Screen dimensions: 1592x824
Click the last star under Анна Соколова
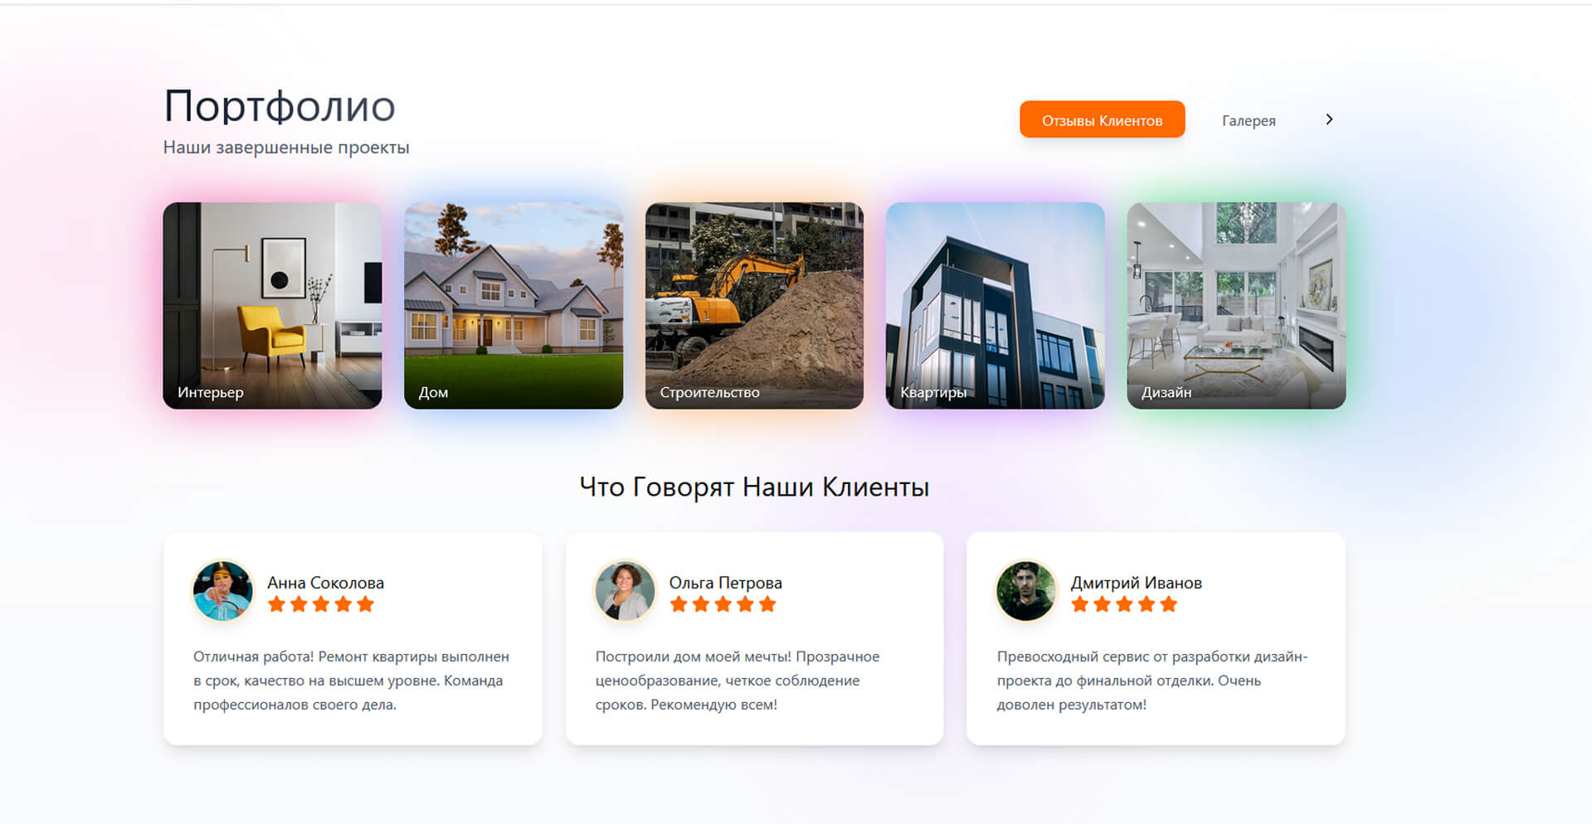tap(365, 604)
